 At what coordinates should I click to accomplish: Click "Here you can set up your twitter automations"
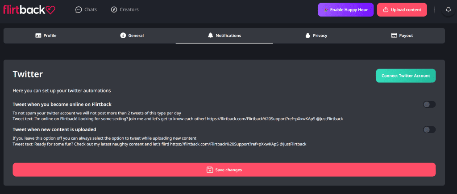(62, 91)
